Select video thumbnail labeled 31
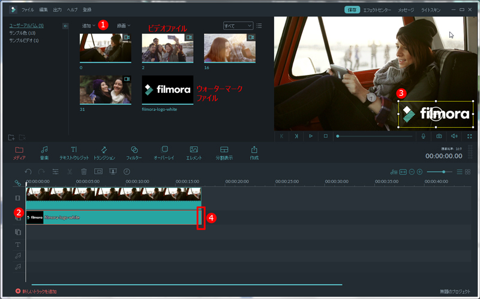 point(106,90)
